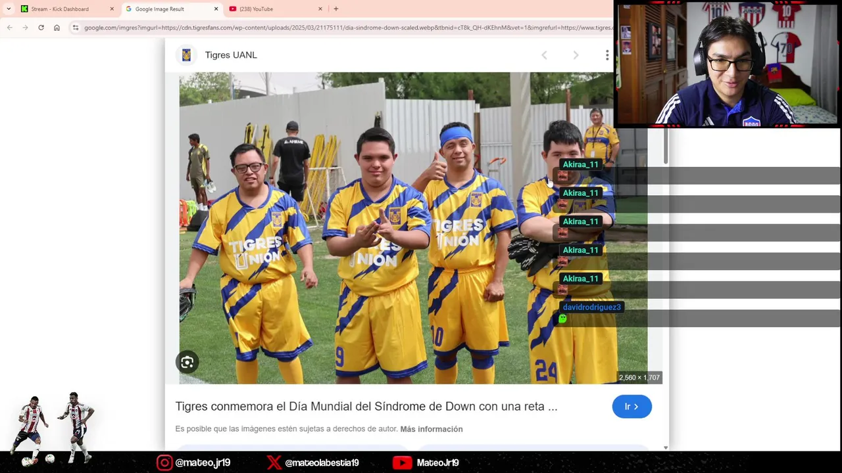842x473 pixels.
Task: Show the next image result arrow
Action: [576, 55]
